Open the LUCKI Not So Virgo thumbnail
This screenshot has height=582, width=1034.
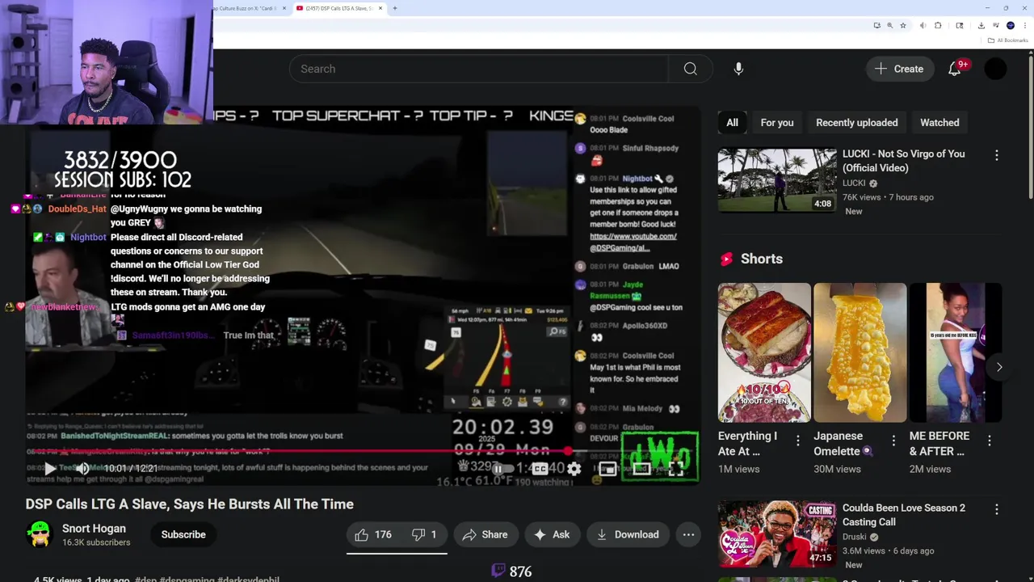(777, 179)
